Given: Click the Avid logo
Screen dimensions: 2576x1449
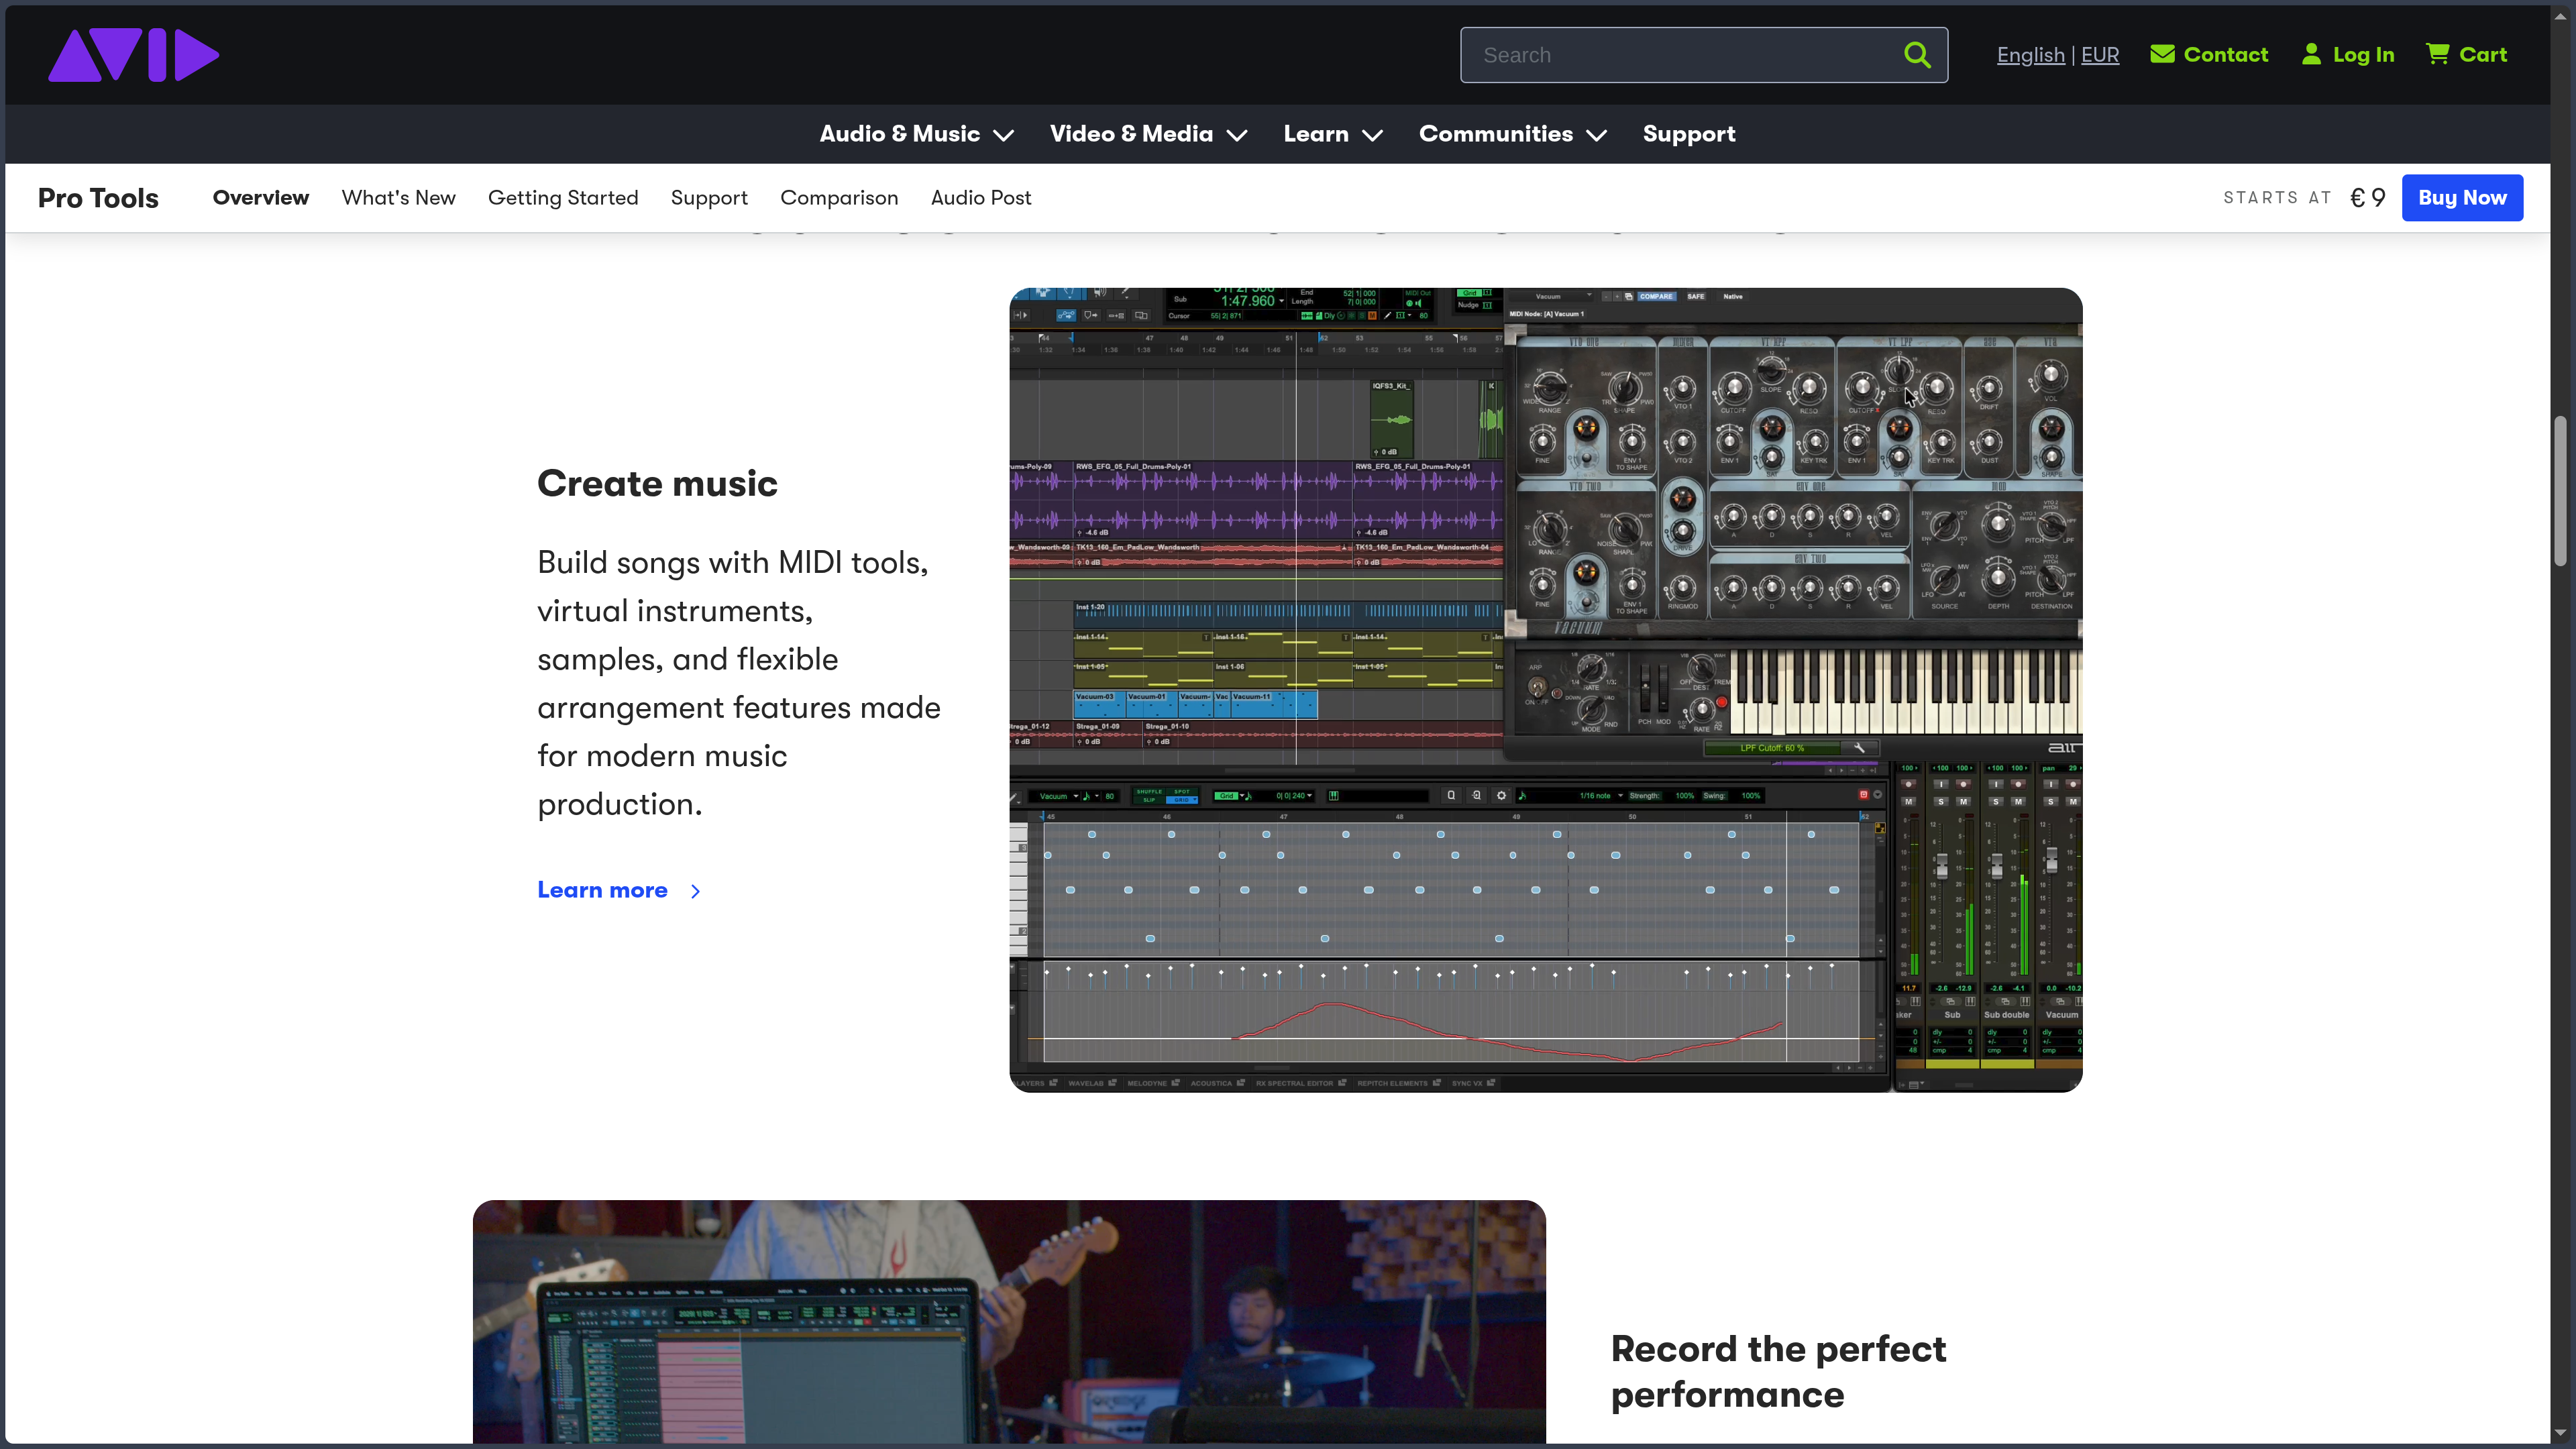Looking at the screenshot, I should click(x=134, y=55).
